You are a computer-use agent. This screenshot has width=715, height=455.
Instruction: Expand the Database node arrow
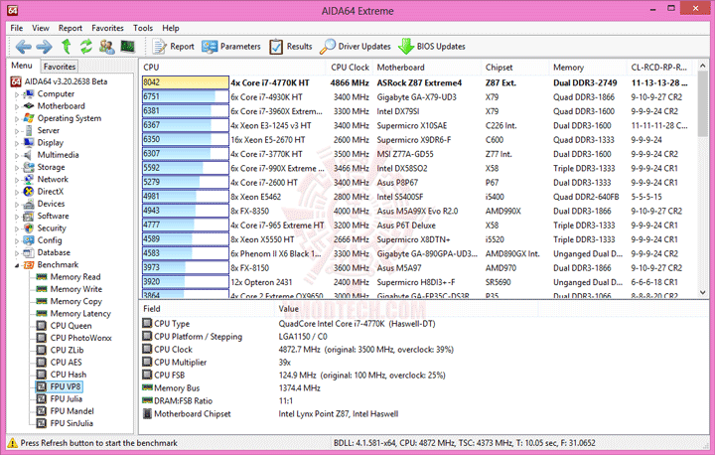pyautogui.click(x=17, y=252)
